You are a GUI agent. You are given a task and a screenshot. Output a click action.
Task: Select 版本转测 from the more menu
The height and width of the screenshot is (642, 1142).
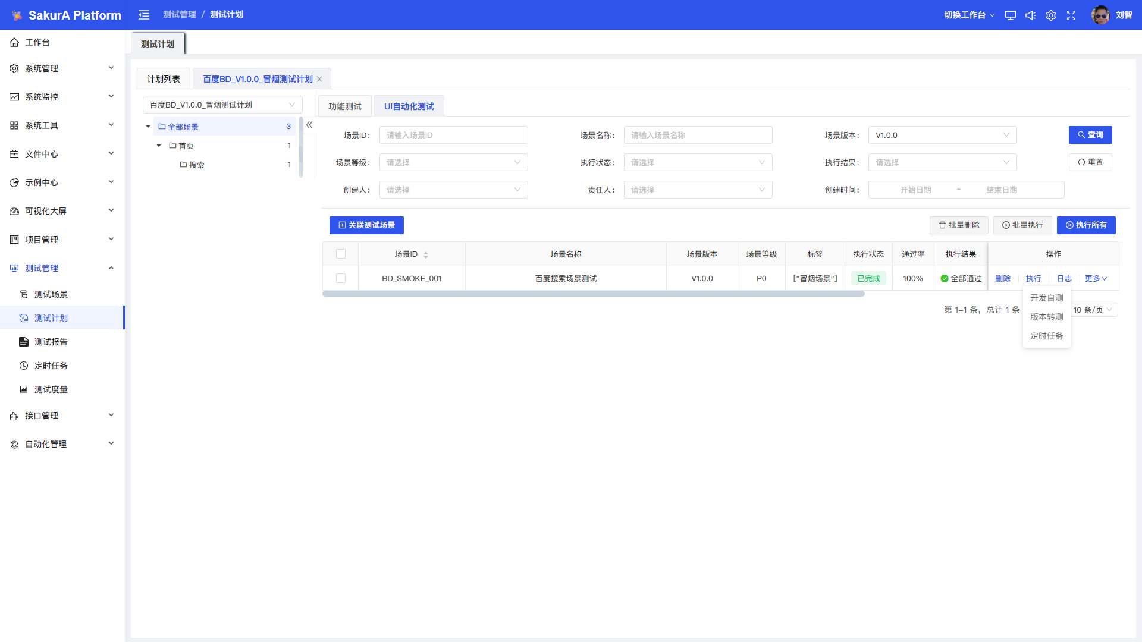tap(1046, 317)
